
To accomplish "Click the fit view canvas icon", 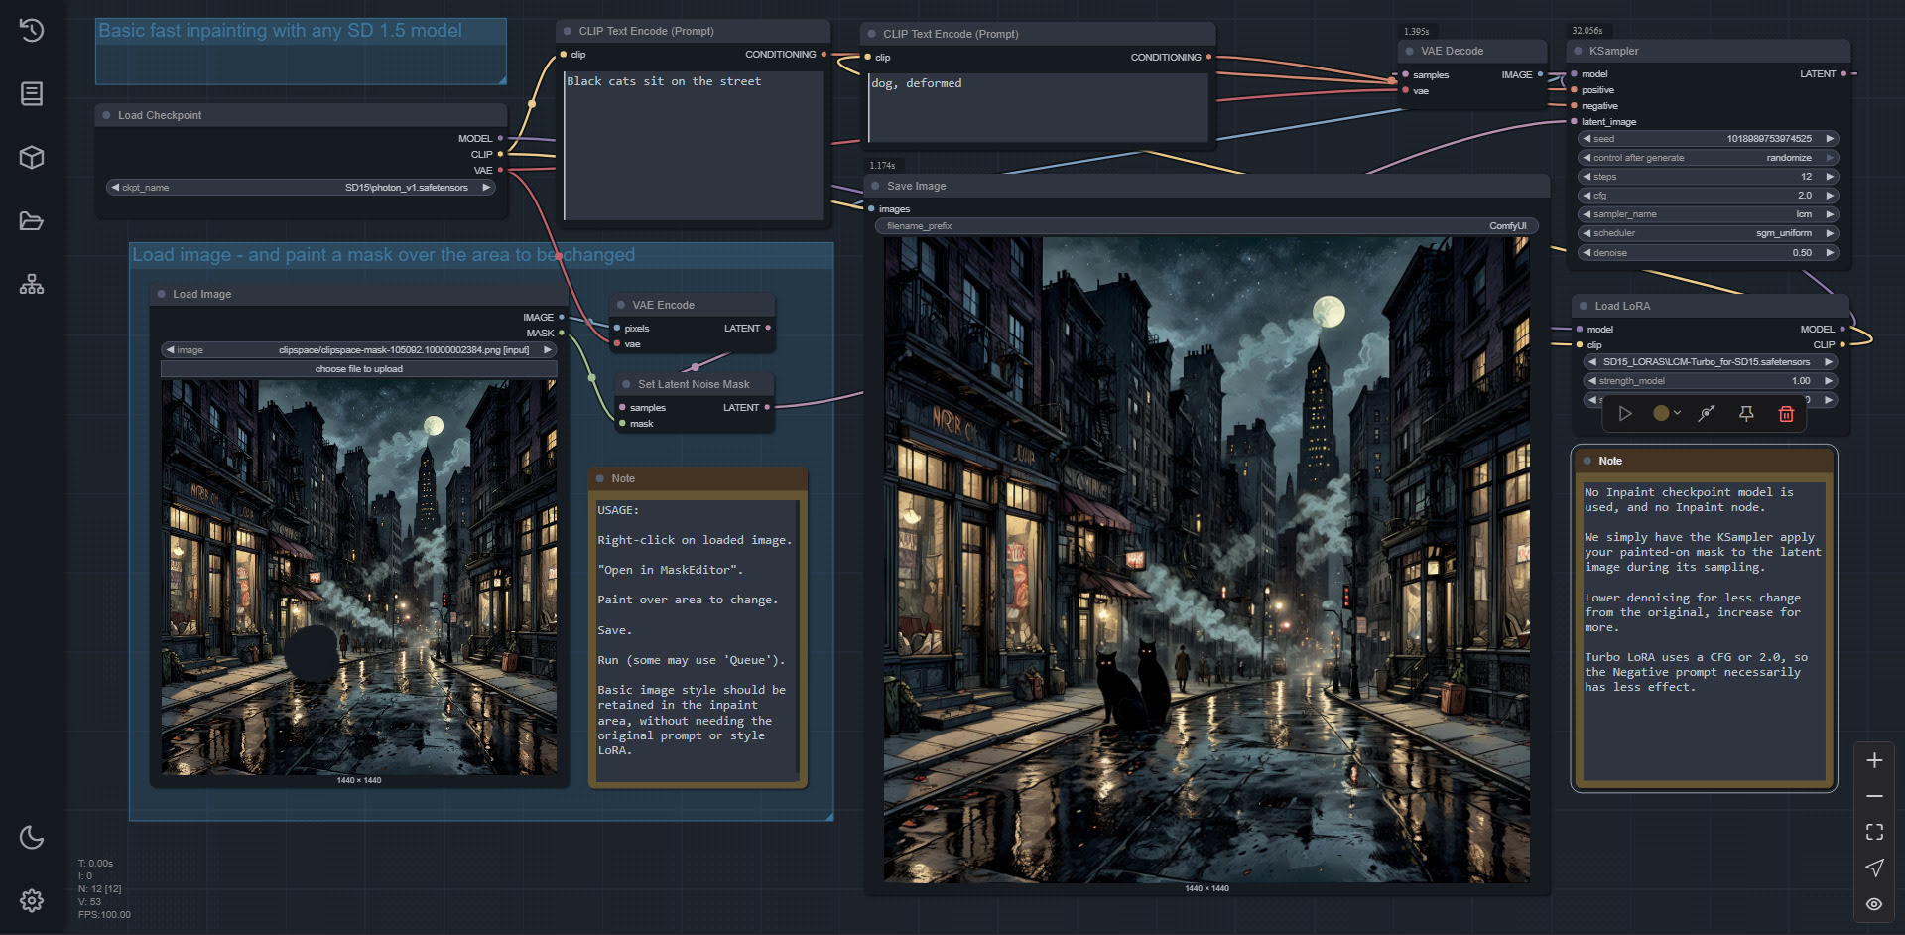I will (1874, 832).
